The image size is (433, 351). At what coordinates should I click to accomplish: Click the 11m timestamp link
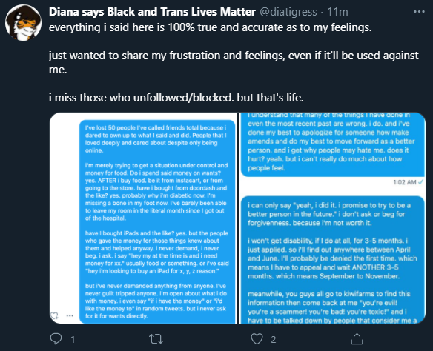[338, 12]
